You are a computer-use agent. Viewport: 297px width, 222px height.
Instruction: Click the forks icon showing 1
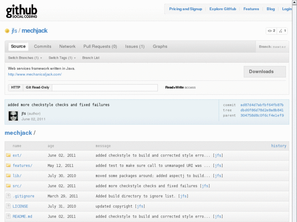click(x=281, y=31)
